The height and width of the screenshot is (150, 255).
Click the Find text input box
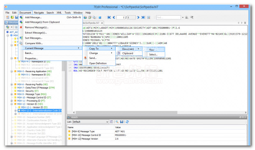(x=169, y=17)
